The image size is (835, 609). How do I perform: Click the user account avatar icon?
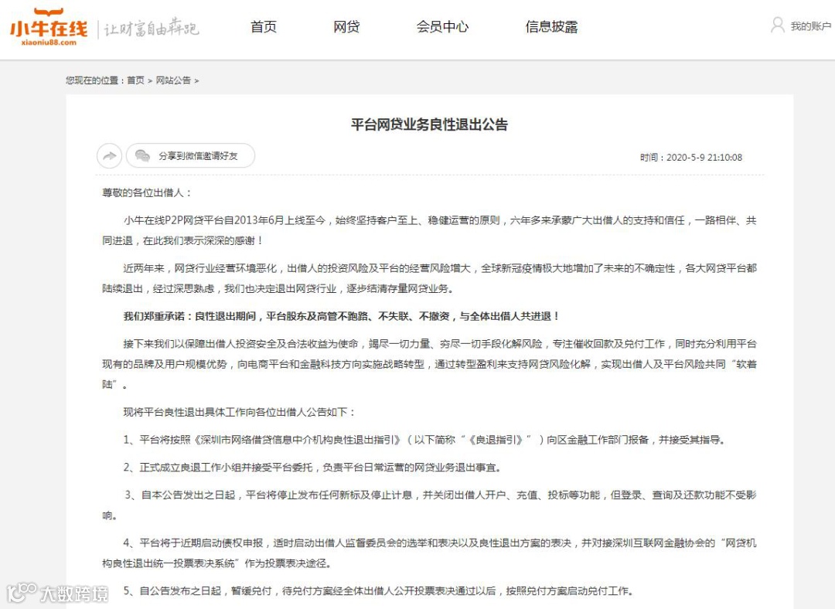778,25
